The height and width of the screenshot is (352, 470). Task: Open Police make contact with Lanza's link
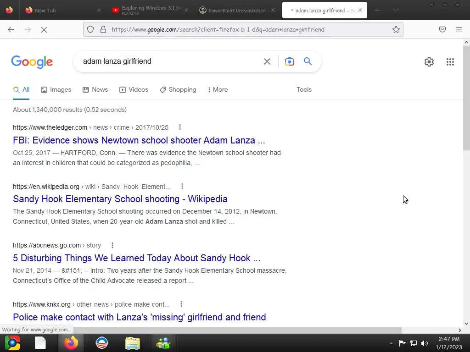click(x=140, y=317)
